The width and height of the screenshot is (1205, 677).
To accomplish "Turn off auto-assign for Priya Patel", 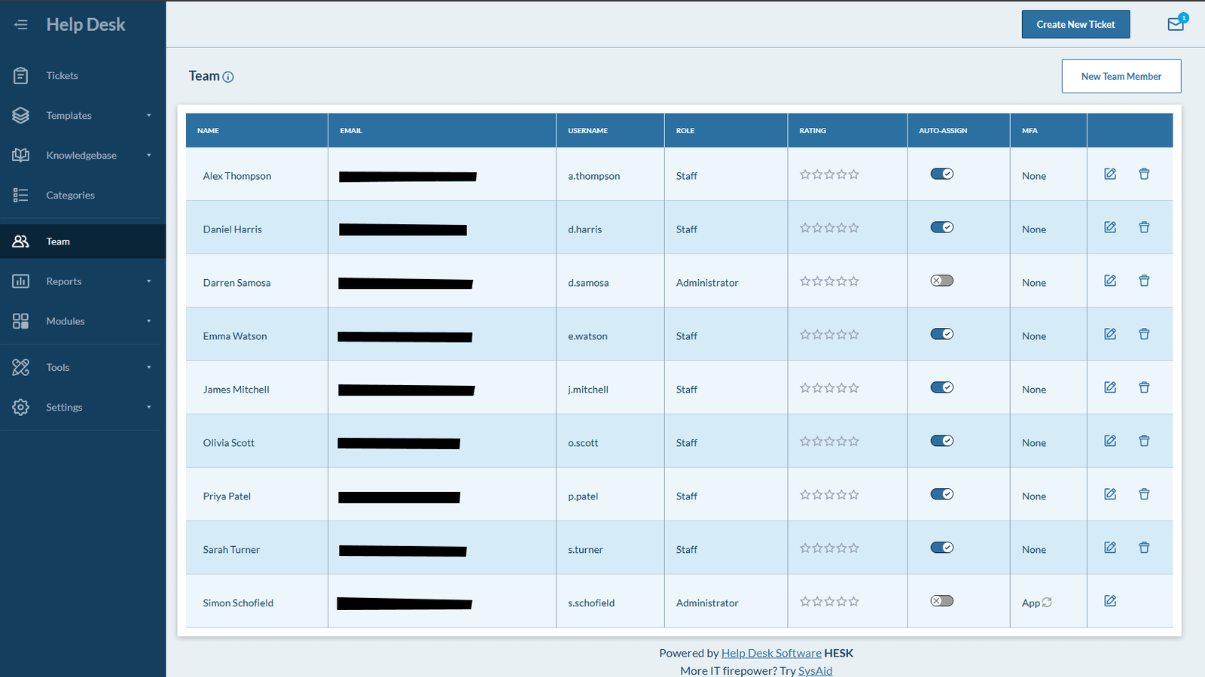I will [x=941, y=494].
